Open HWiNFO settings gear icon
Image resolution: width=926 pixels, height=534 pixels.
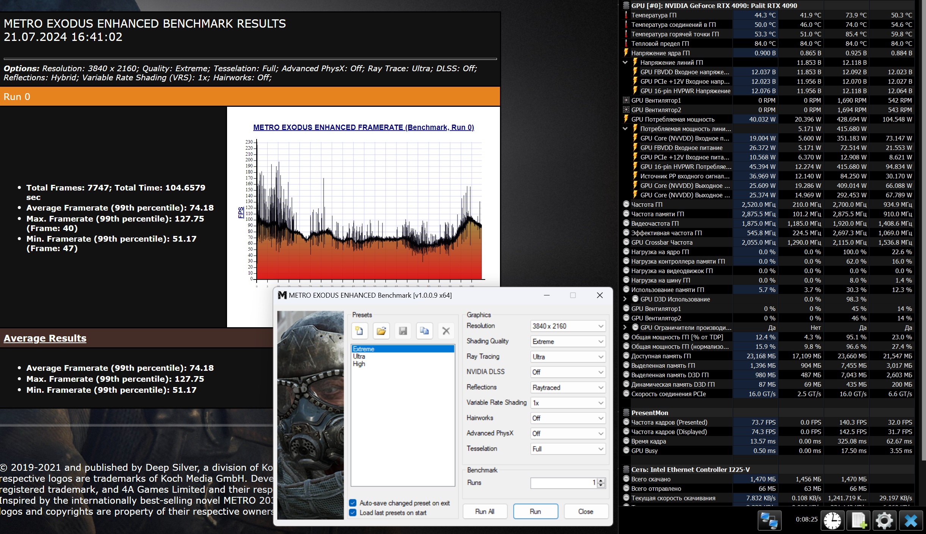tap(884, 521)
